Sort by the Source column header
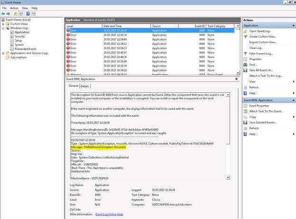296x219 pixels. (x=165, y=26)
